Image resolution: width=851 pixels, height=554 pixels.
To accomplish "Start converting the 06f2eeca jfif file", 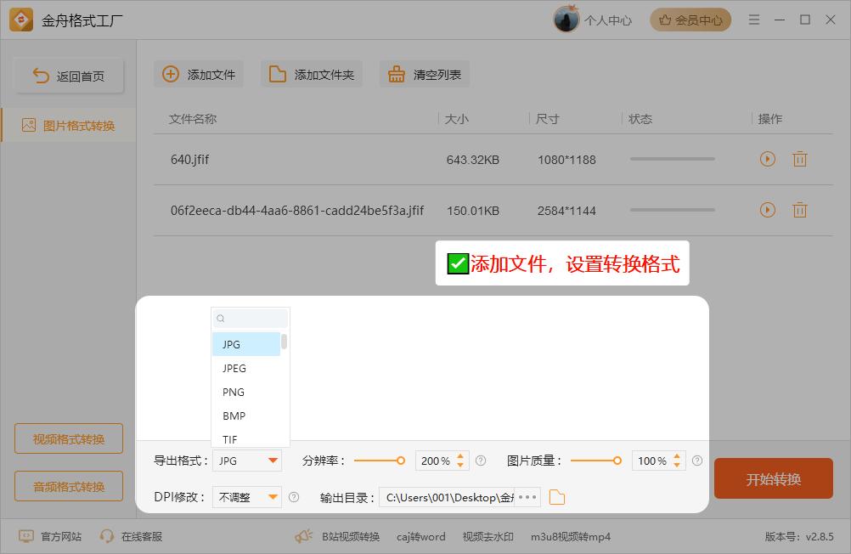I will click(x=768, y=210).
